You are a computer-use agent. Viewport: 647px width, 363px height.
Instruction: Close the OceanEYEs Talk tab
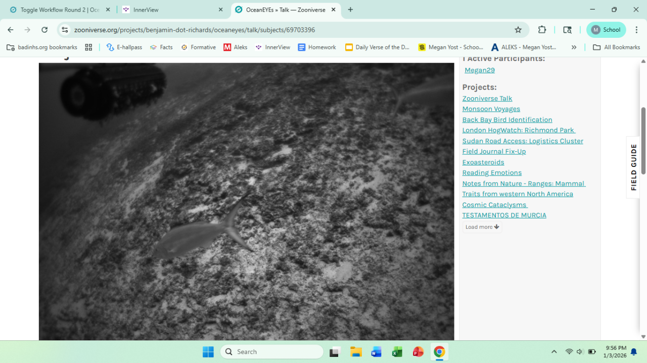tap(333, 10)
